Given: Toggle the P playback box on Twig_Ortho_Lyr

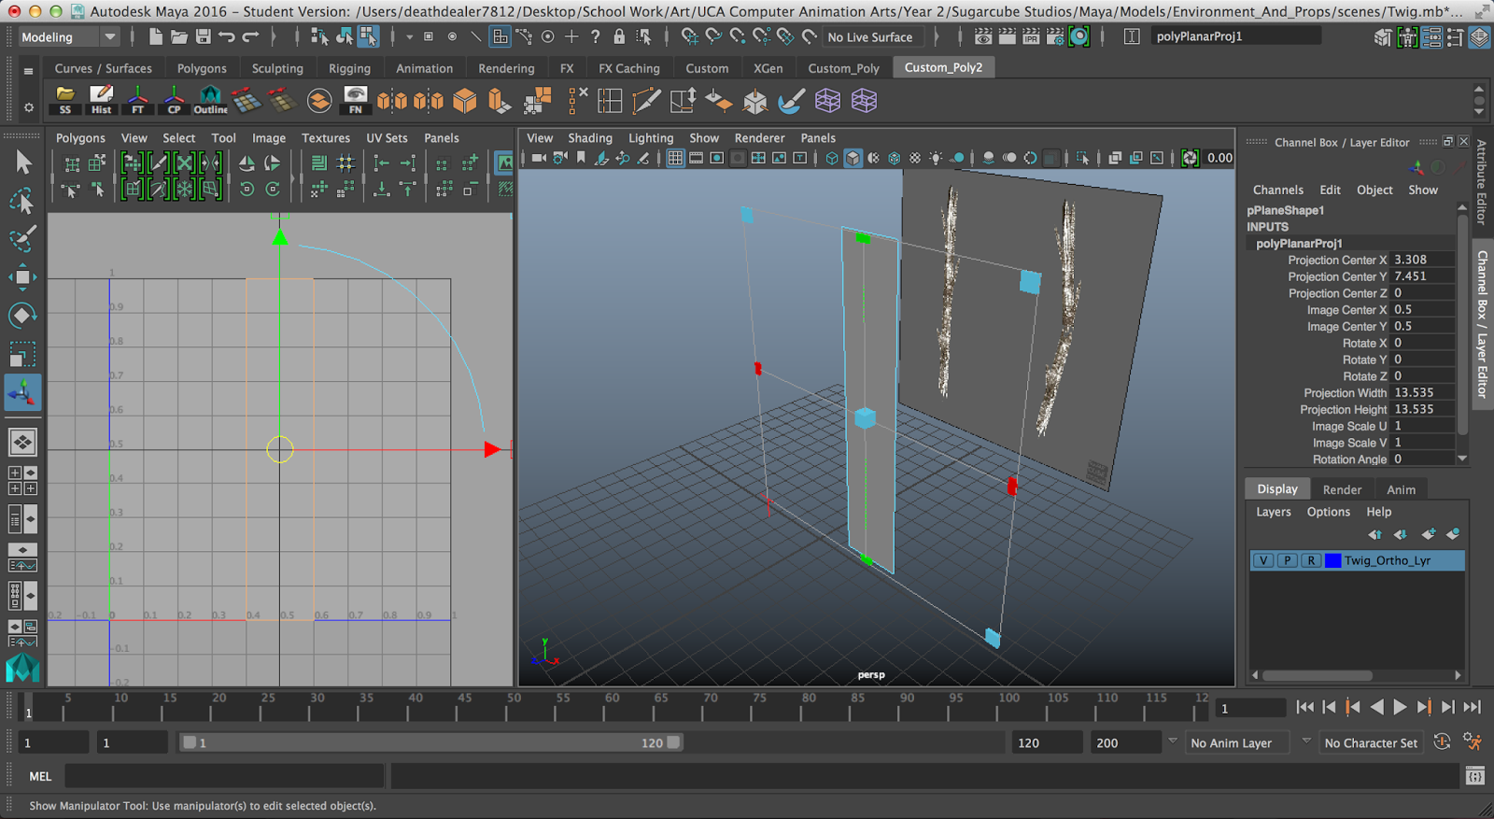Looking at the screenshot, I should coord(1287,560).
